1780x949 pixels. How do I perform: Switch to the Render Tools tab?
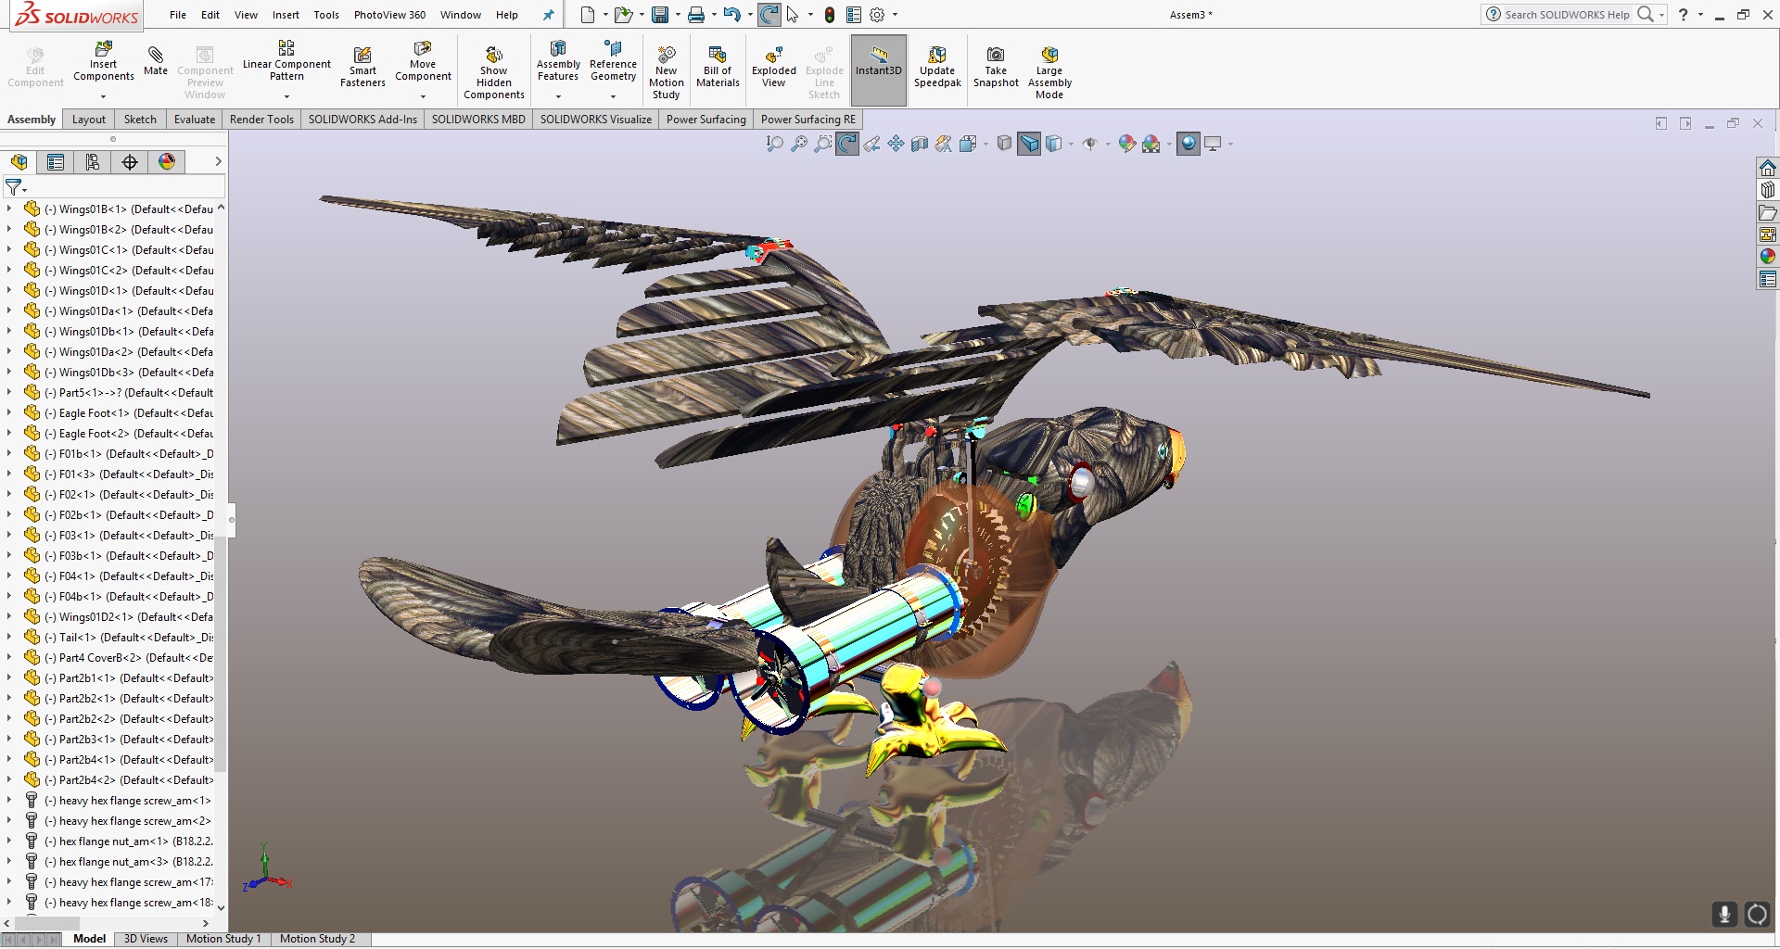coord(261,119)
